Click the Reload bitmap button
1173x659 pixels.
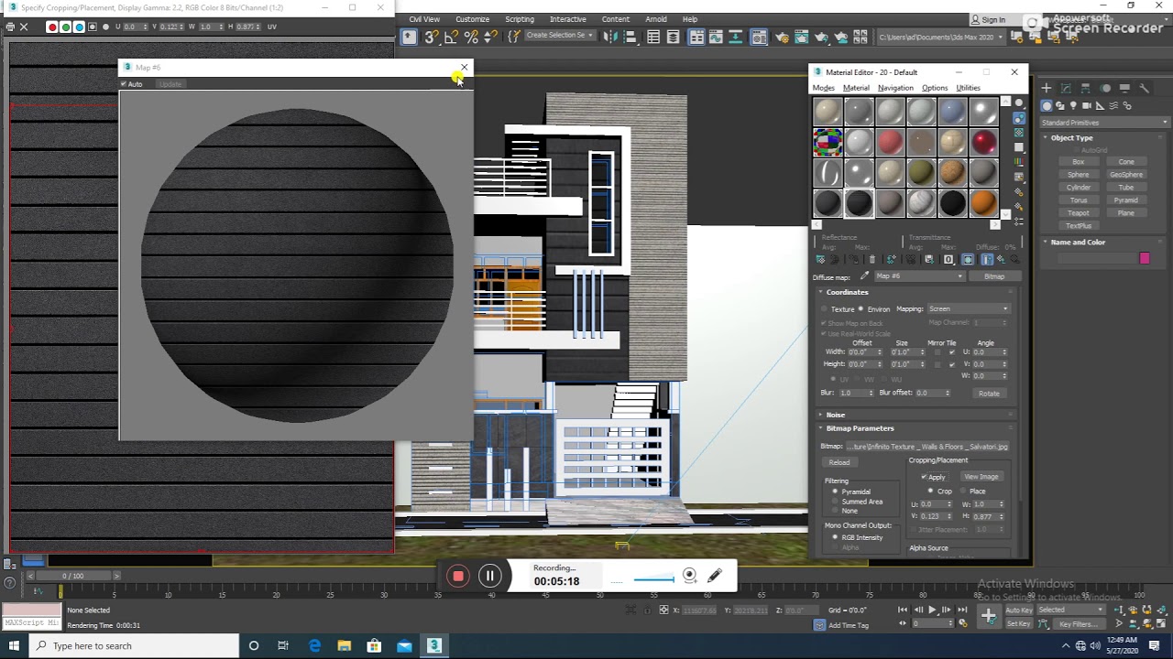click(x=839, y=462)
